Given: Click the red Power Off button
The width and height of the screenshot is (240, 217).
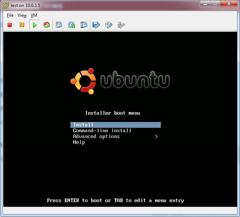Looking at the screenshot, I should (10, 25).
